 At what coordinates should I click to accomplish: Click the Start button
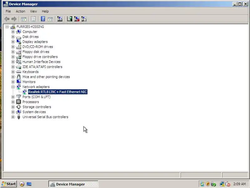9,184
